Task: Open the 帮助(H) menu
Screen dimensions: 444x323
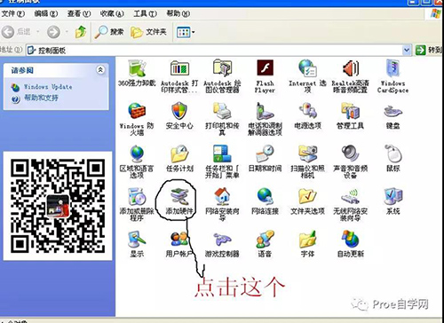Action: (178, 13)
